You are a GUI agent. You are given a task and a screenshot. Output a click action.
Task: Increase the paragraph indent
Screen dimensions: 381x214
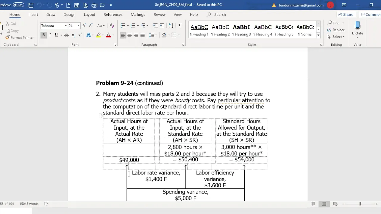click(162, 26)
